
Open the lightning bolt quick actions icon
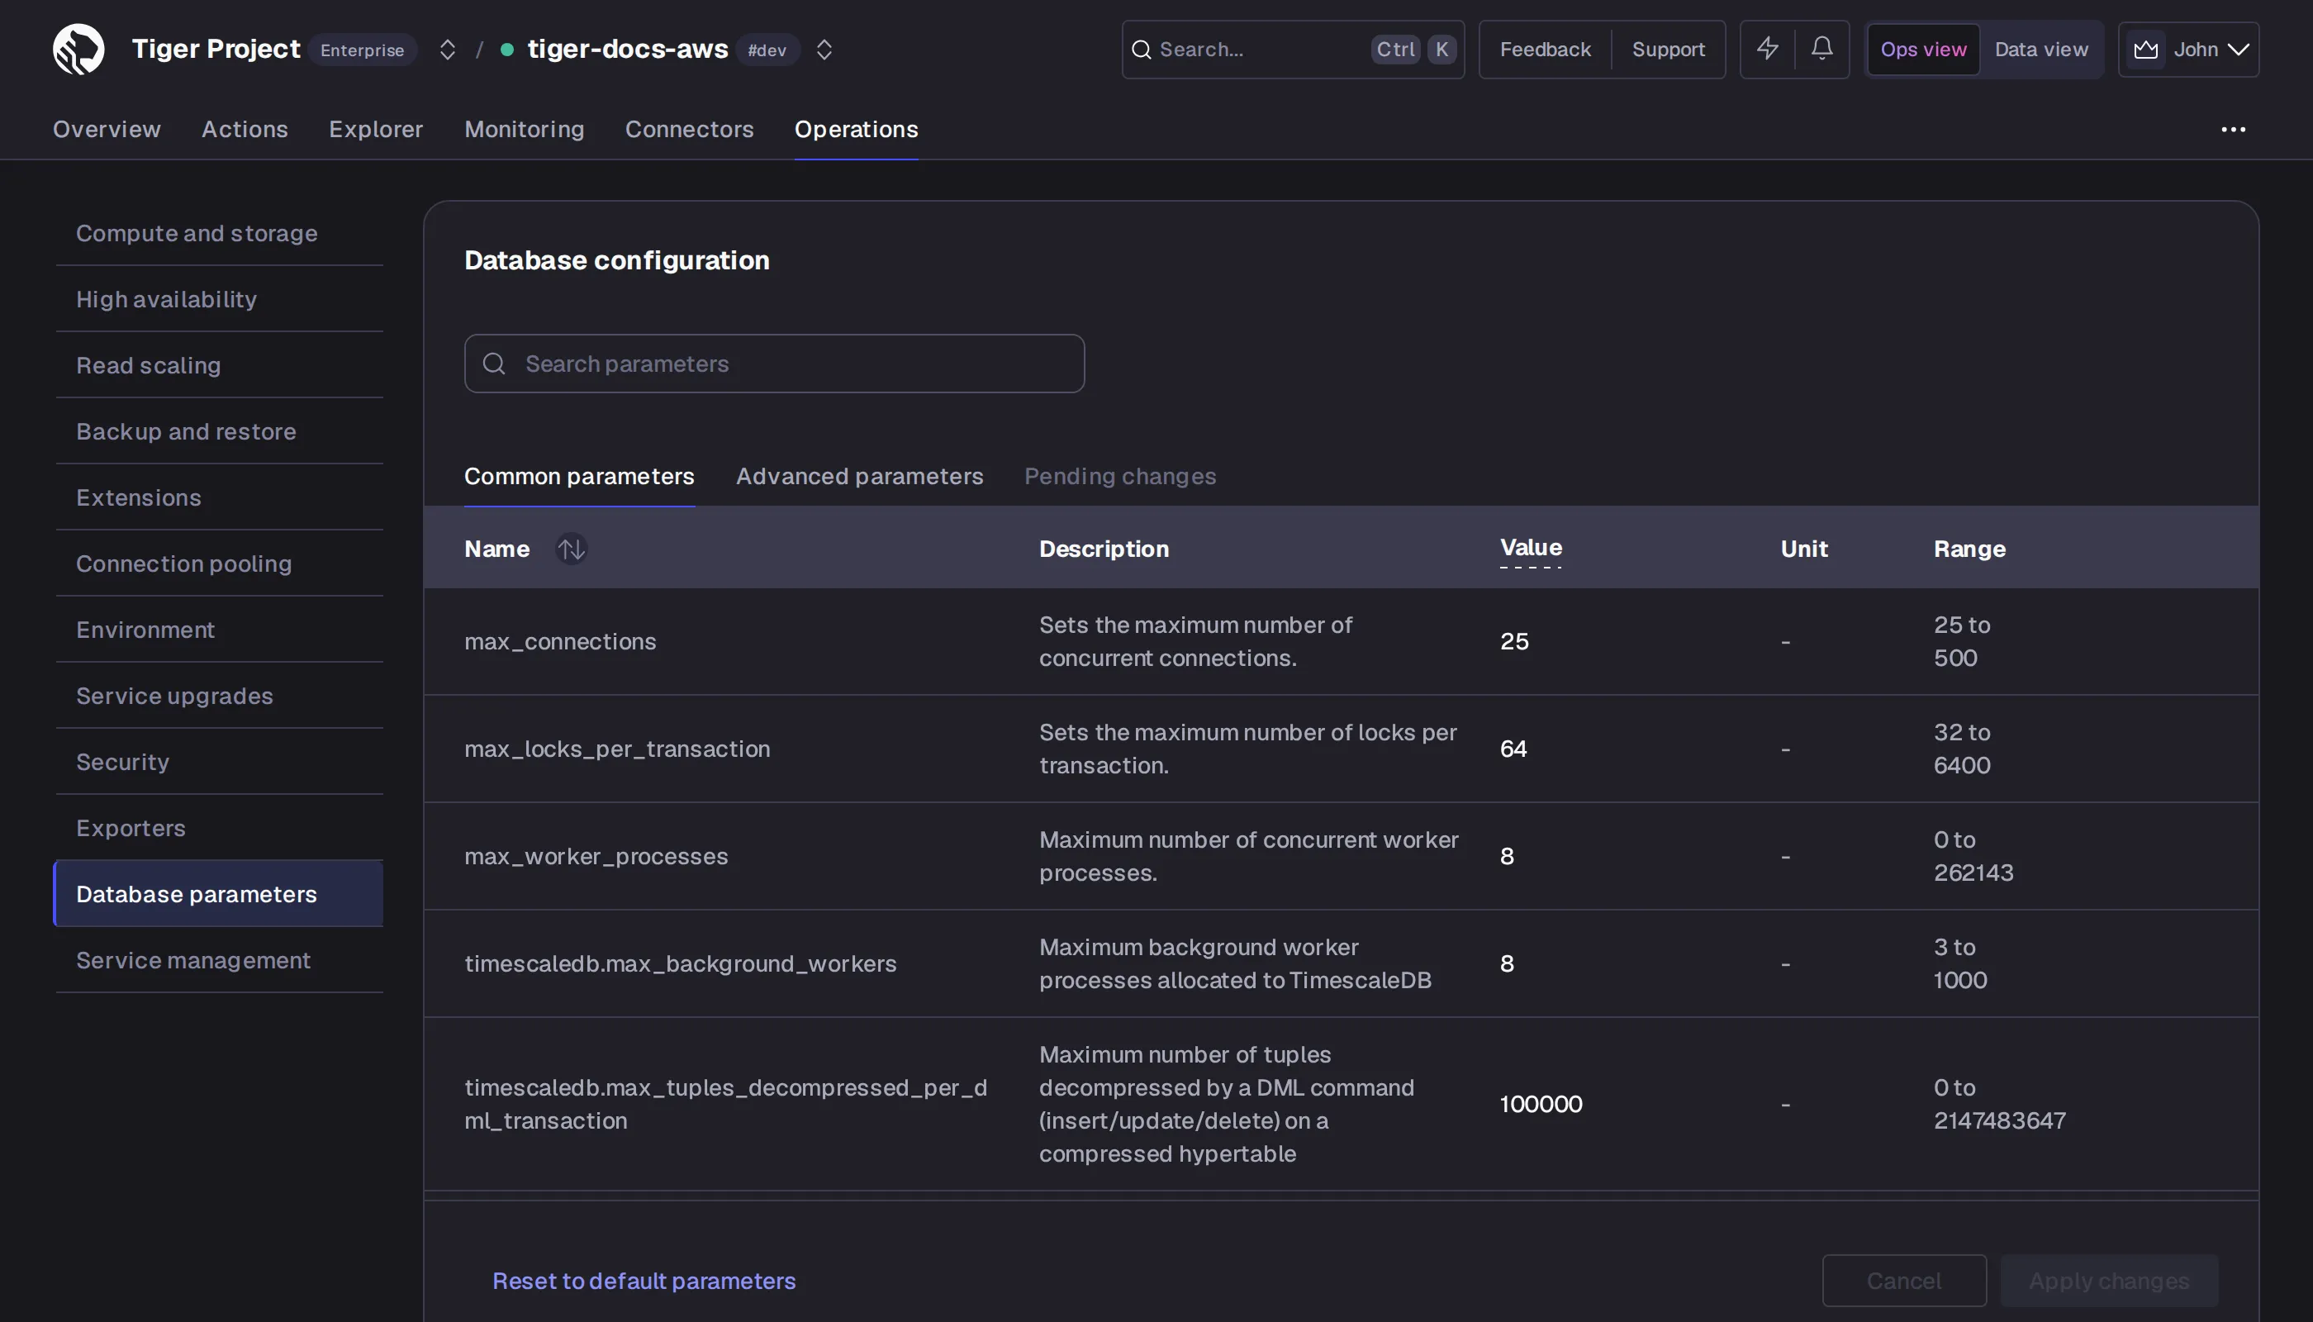point(1768,49)
